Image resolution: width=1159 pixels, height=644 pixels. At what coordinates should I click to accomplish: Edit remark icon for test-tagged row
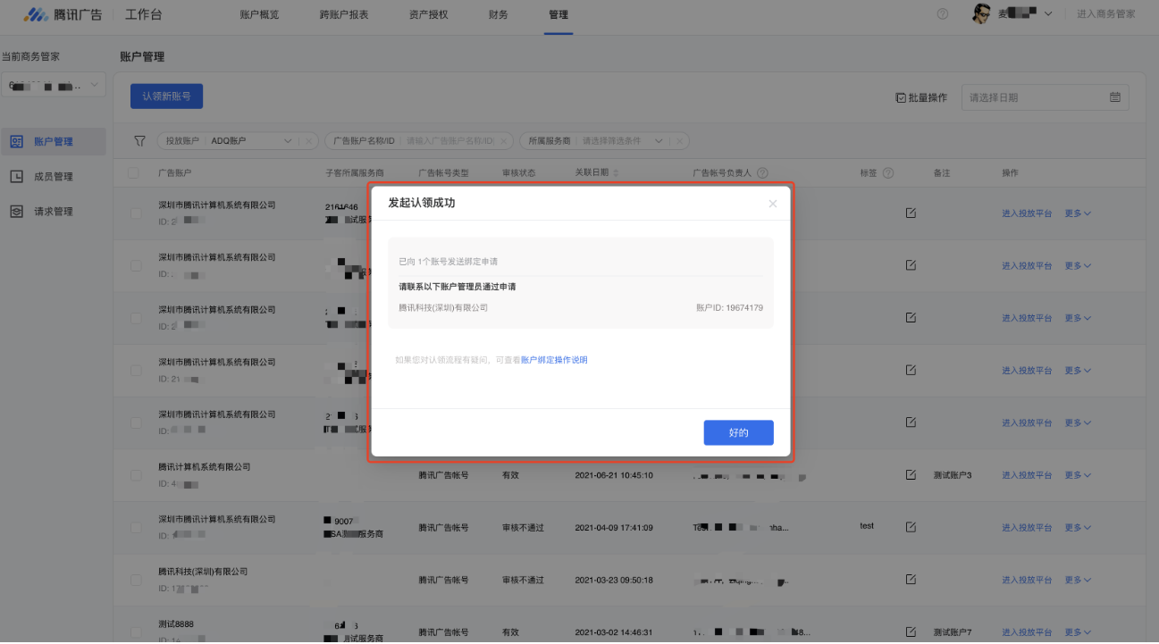[x=911, y=527]
